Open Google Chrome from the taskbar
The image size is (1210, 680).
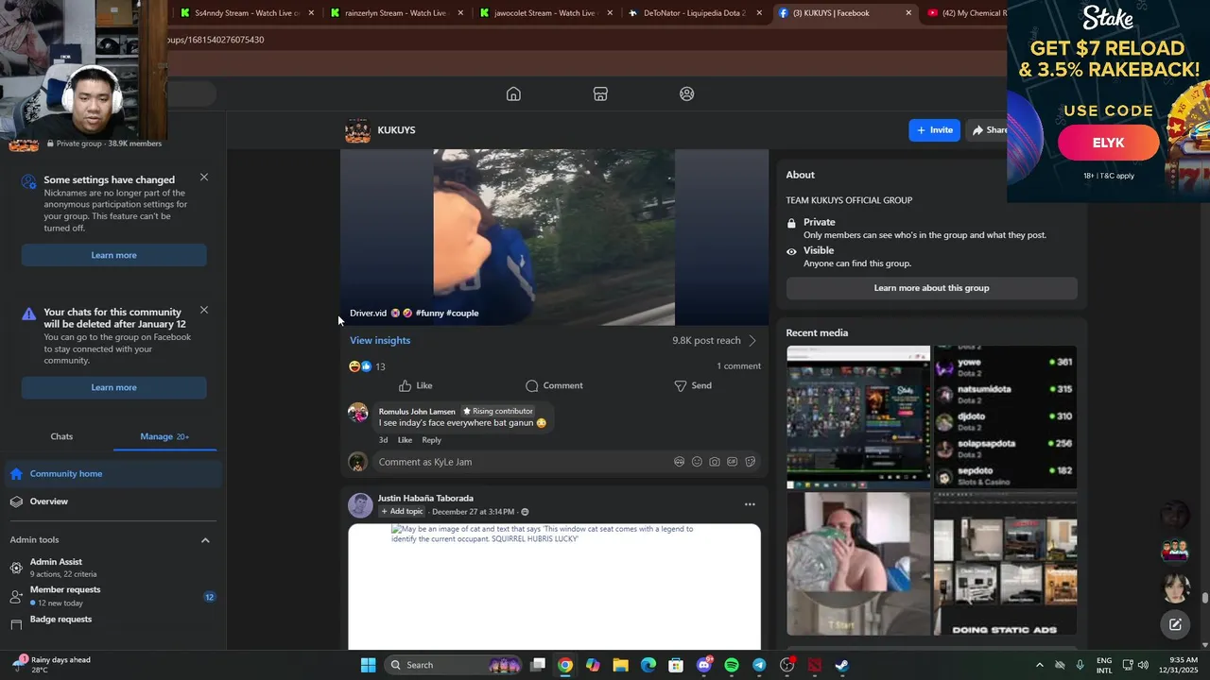point(564,665)
